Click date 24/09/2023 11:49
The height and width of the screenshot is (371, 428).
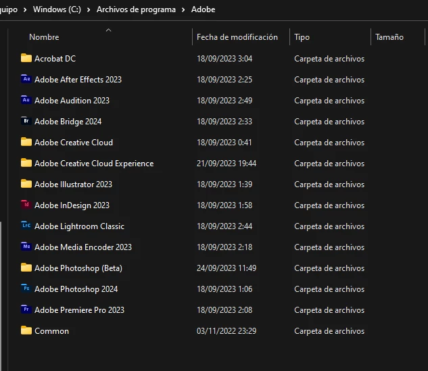click(227, 268)
